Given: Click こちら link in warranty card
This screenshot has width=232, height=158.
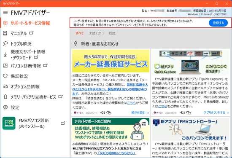Looking at the screenshot, I should coord(131,103).
